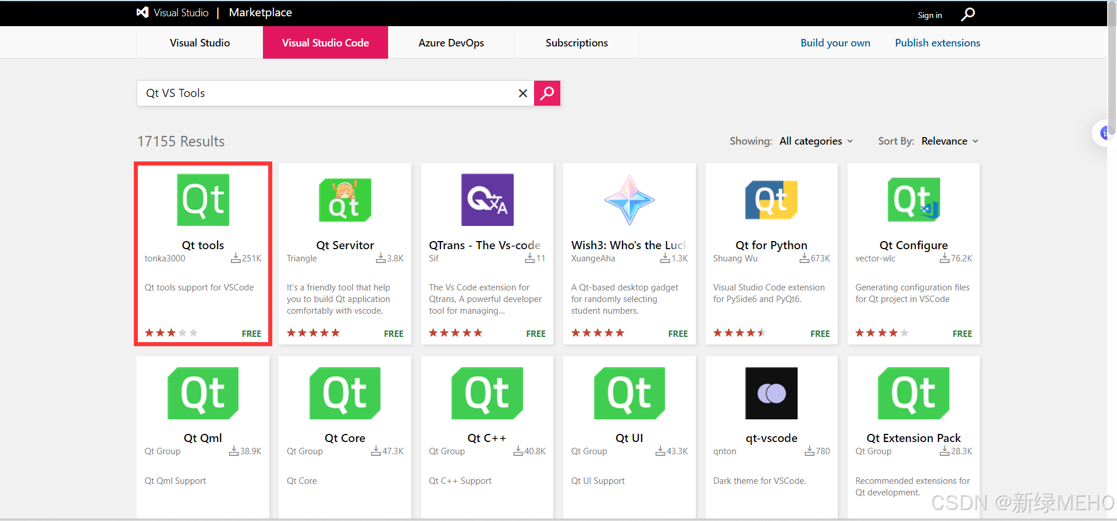The width and height of the screenshot is (1117, 521).
Task: Open the Qt for Python title
Action: click(x=771, y=245)
